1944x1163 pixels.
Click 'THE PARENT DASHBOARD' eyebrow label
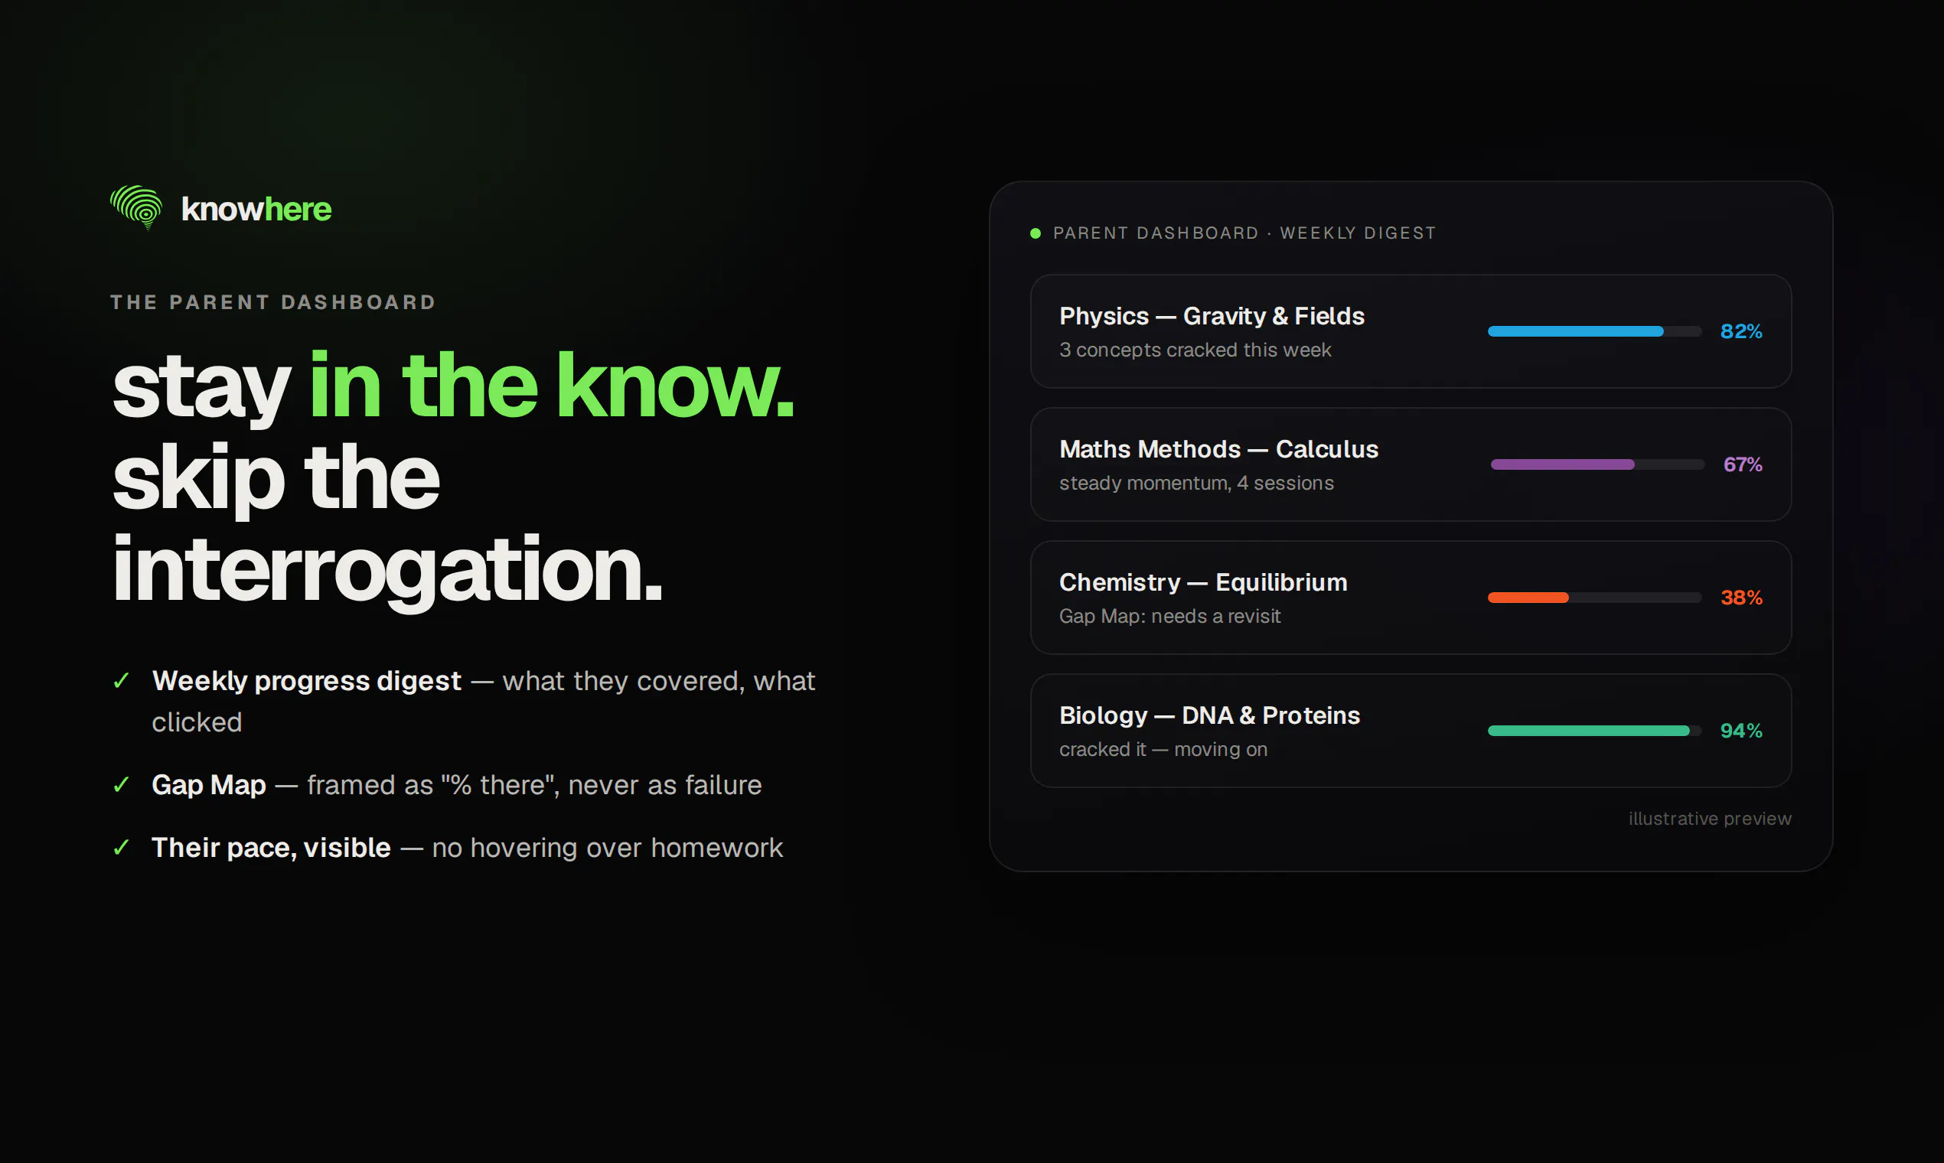272,302
